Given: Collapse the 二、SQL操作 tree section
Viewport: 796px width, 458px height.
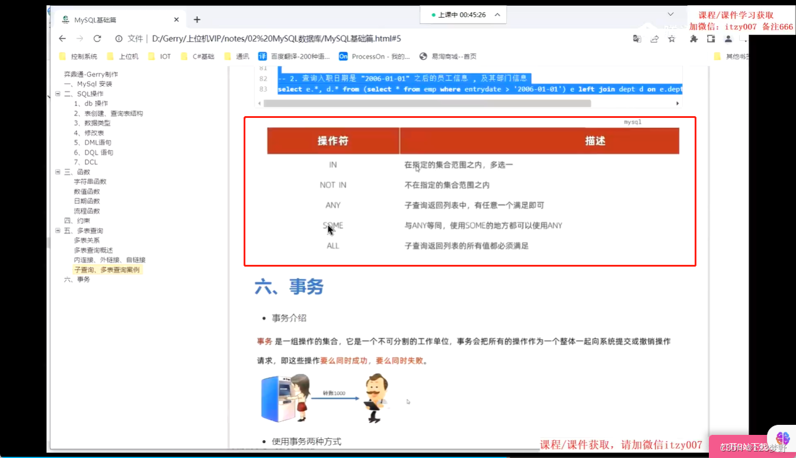Looking at the screenshot, I should click(57, 93).
